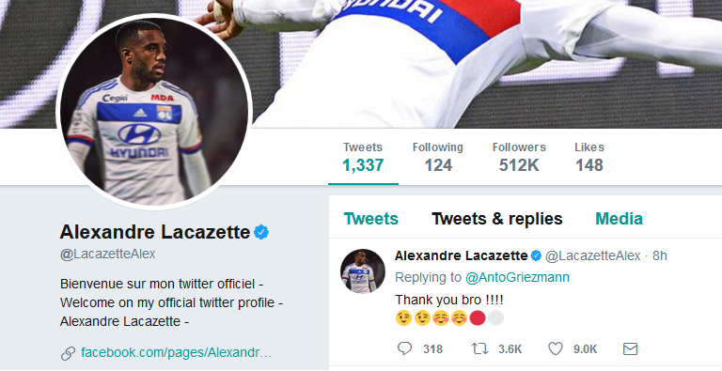The height and width of the screenshot is (371, 722).
Task: Select the Tweets timeline tab
Action: (370, 219)
